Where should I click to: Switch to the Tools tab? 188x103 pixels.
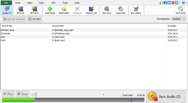tap(65, 3)
